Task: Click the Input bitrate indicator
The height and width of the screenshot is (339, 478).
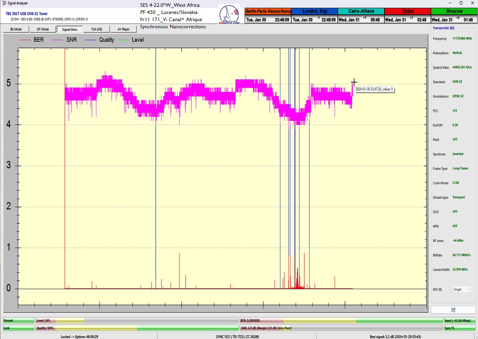Action: [x=460, y=320]
